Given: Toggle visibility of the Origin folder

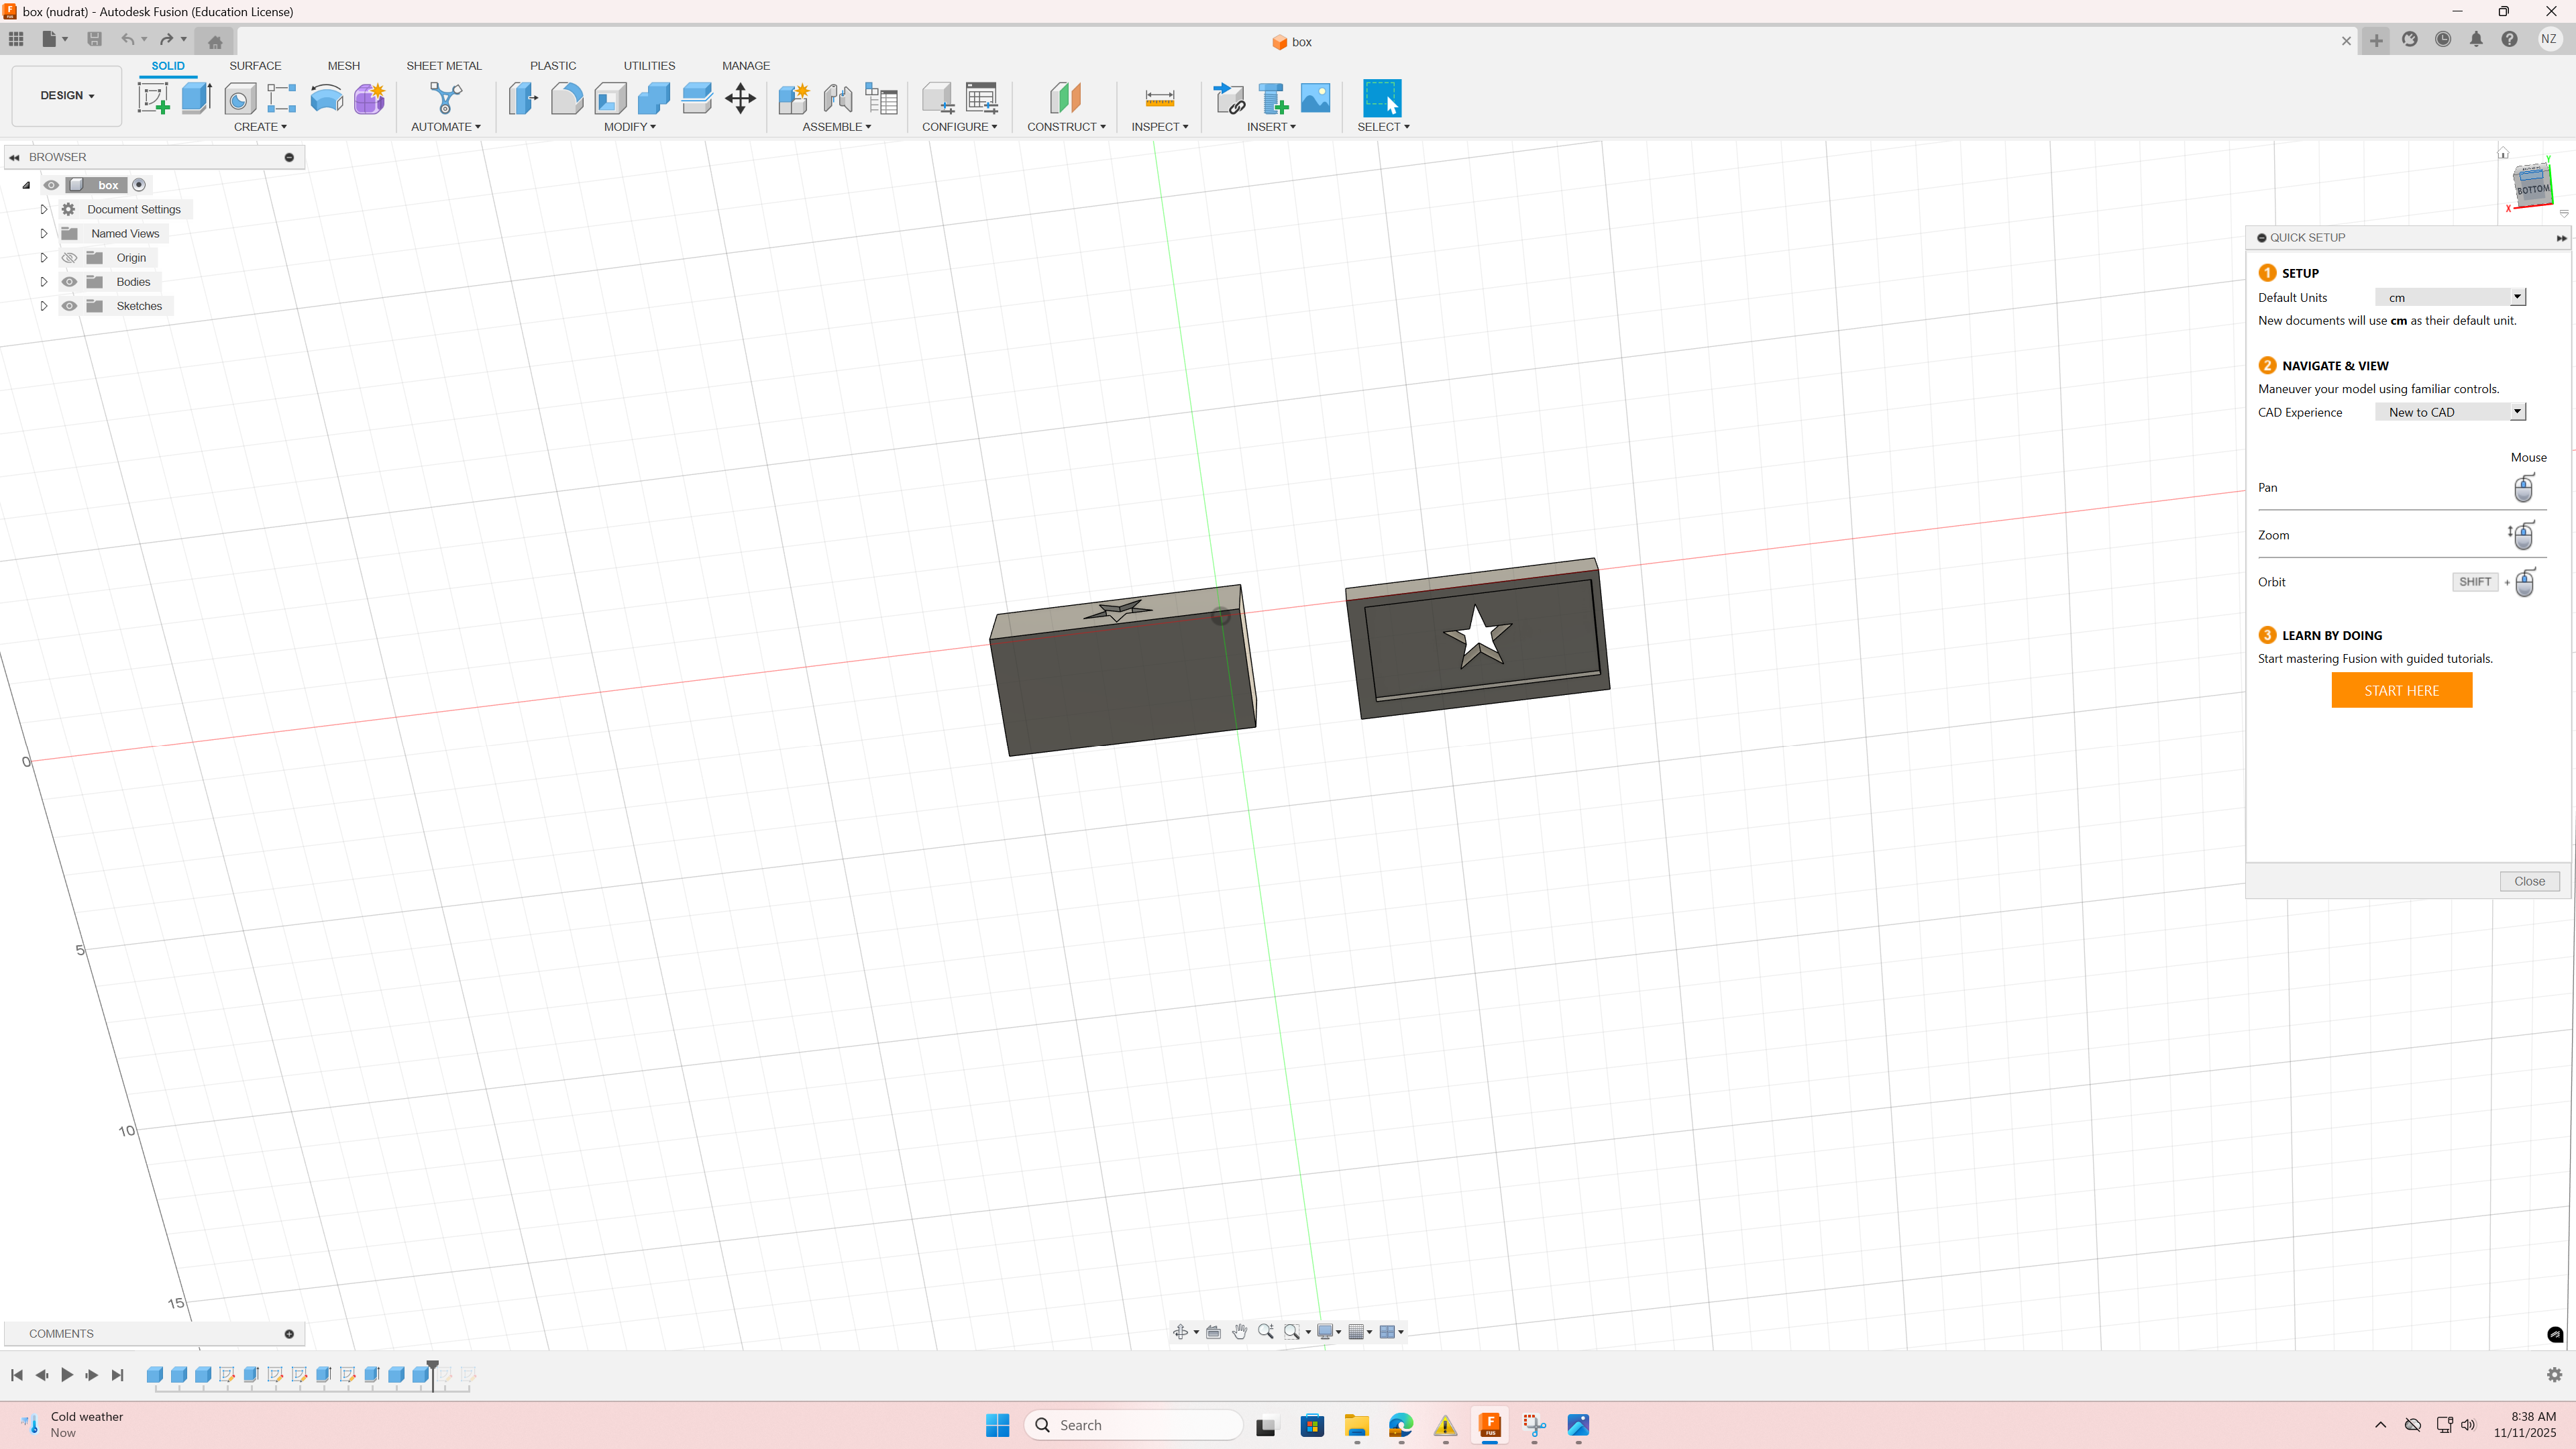Looking at the screenshot, I should coord(69,258).
